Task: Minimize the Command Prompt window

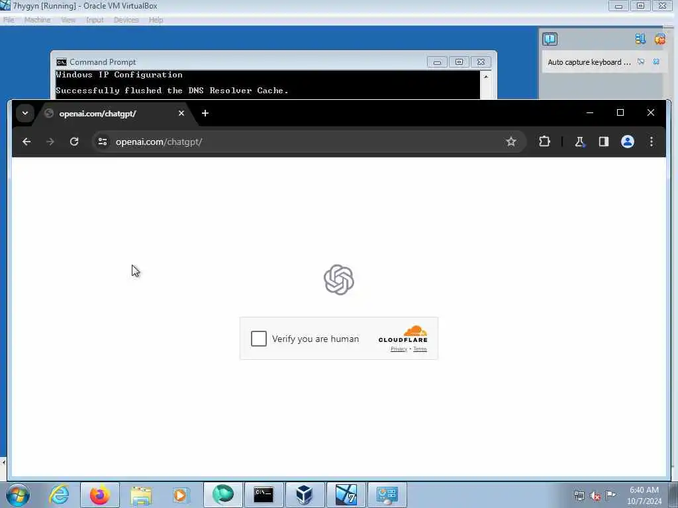Action: click(437, 62)
